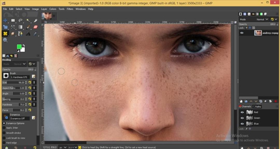Hide the andrey-zvyag layer with eye icon
Screen dimensions: 280x149
click(242, 33)
